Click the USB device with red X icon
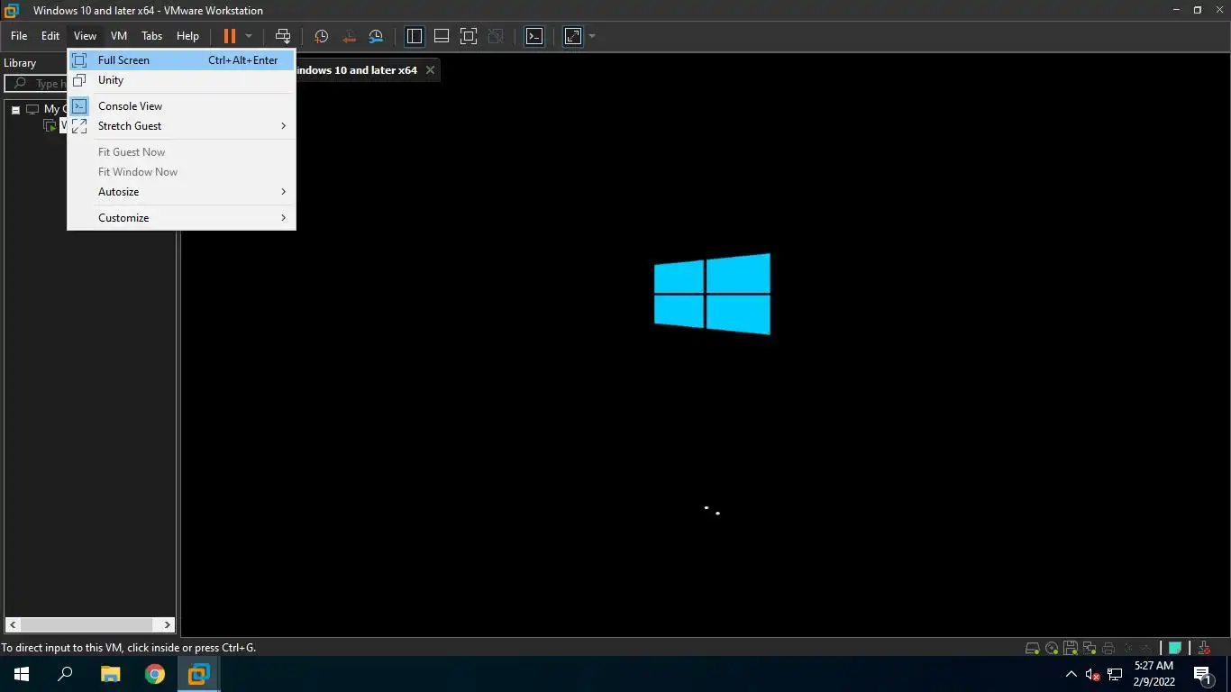The width and height of the screenshot is (1231, 692). point(1206,648)
